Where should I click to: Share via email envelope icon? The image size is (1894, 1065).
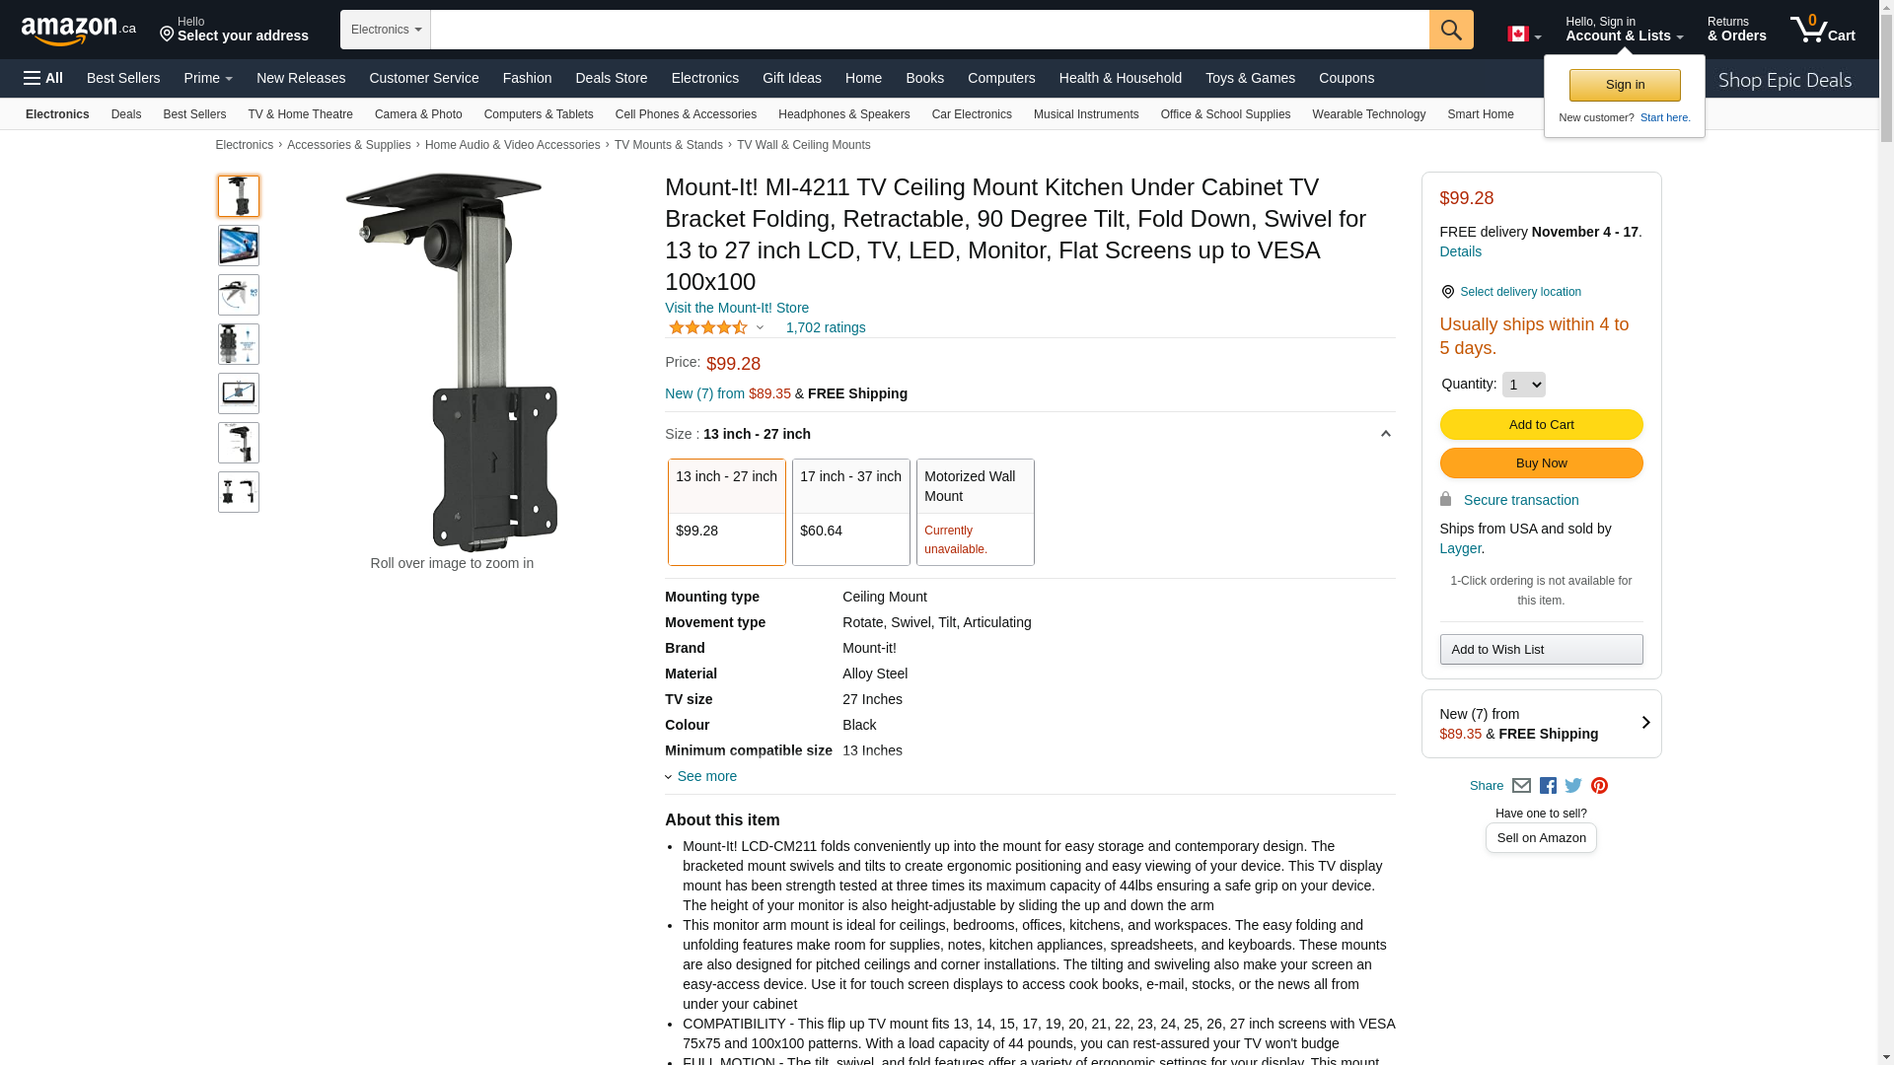[x=1521, y=786]
